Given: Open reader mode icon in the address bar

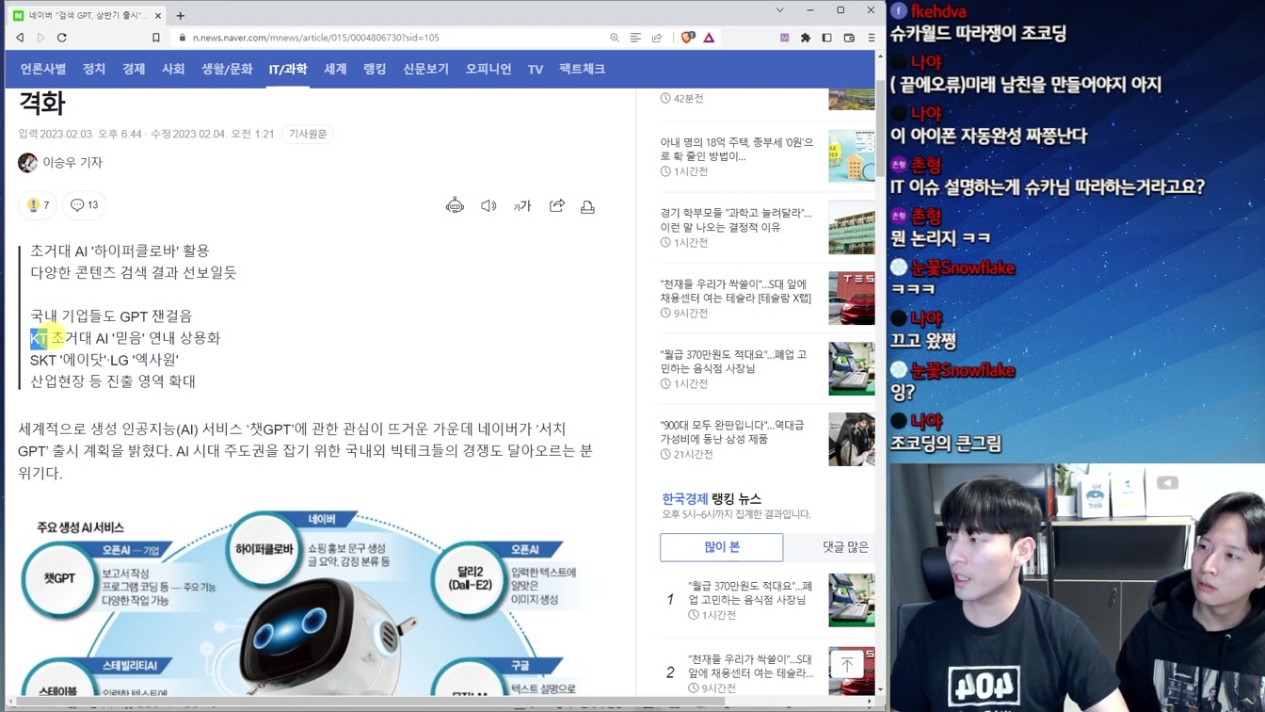Looking at the screenshot, I should [635, 38].
